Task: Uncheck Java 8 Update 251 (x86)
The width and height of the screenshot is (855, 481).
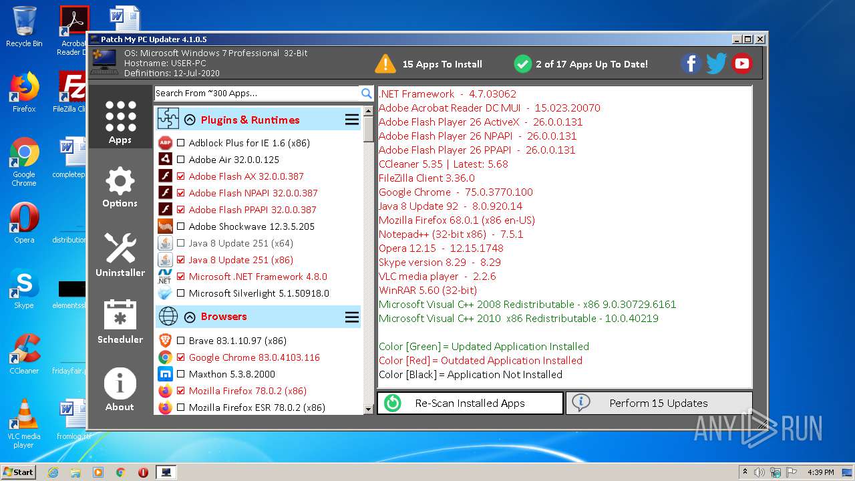Action: pos(181,260)
